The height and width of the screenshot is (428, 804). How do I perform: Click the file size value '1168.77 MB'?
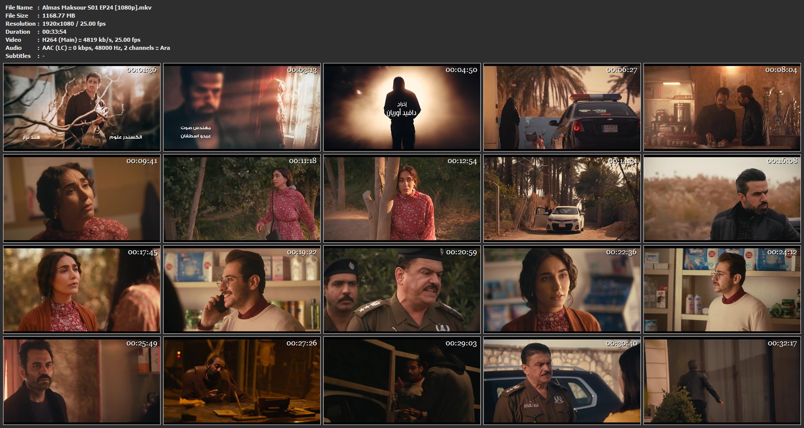pos(58,16)
